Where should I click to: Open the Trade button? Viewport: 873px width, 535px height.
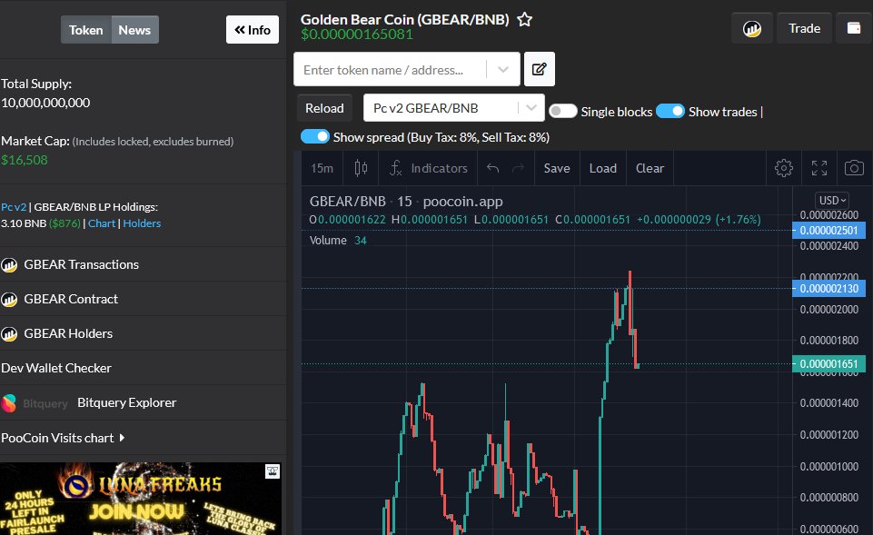point(805,28)
